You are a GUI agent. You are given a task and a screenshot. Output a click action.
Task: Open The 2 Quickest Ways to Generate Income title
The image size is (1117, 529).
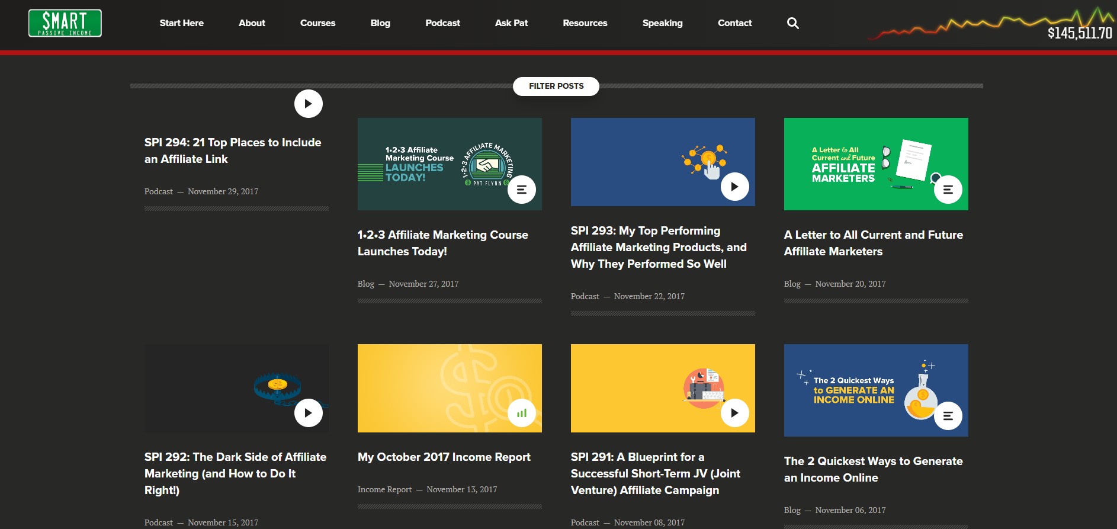(x=874, y=469)
